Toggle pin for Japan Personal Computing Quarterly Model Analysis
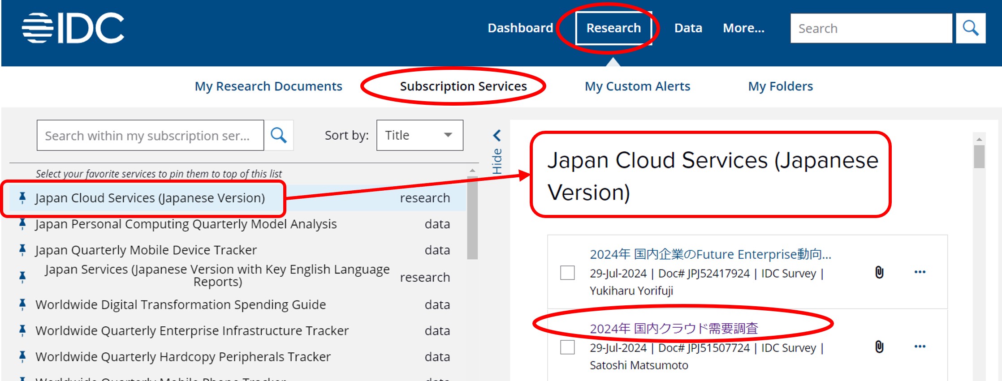 pos(22,224)
